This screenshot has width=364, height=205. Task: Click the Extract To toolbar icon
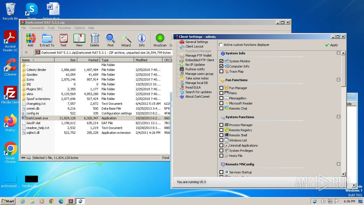[47, 40]
